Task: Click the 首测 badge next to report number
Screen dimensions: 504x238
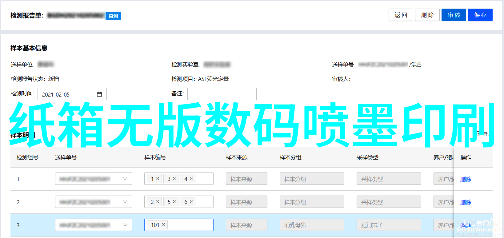Action: coord(113,16)
